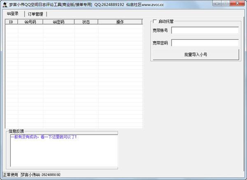Click the QQ号码 column header

tap(30, 22)
